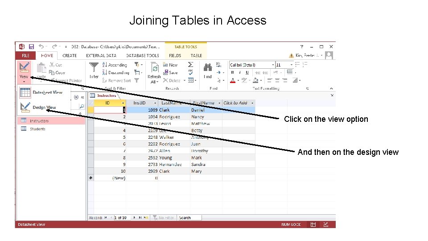Collapse the ribbon arrow
The image size is (428, 241).
[x=331, y=88]
